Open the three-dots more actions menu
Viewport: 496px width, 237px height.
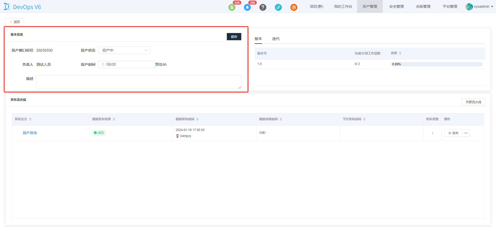tap(466, 133)
